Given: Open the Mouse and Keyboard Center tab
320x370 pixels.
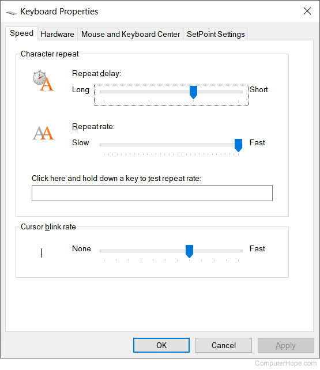Looking at the screenshot, I should (130, 34).
